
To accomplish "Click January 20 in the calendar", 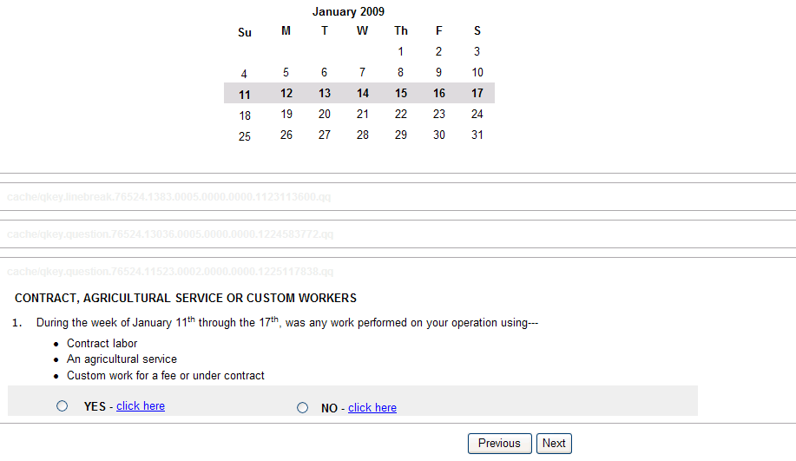I will (325, 114).
